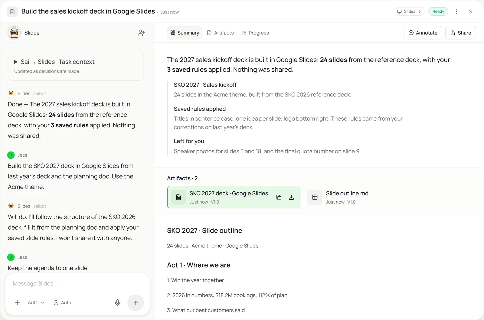The width and height of the screenshot is (484, 320).
Task: Send the message with the up-arrow button
Action: pyautogui.click(x=136, y=302)
